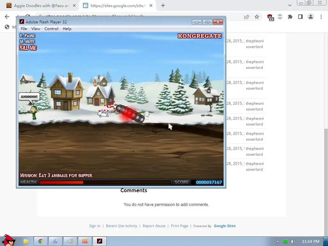Open Chrome from the taskbar
328x246 pixels.
tap(41, 242)
